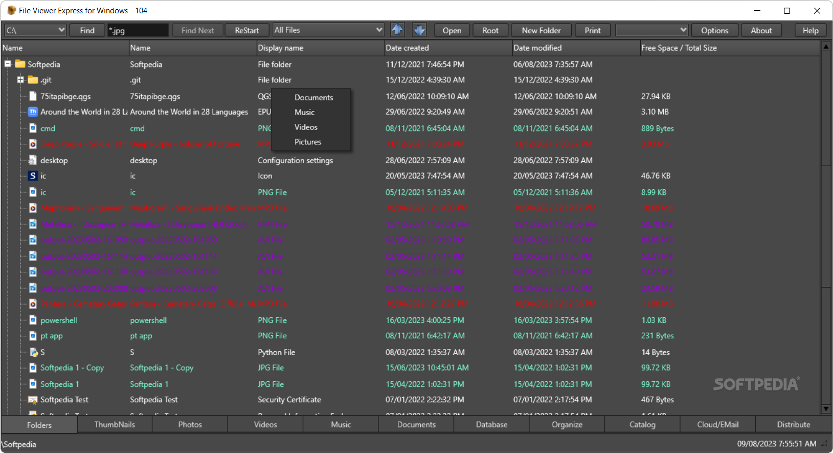Click the Root button
Screen dimensions: 833x453
pos(490,30)
